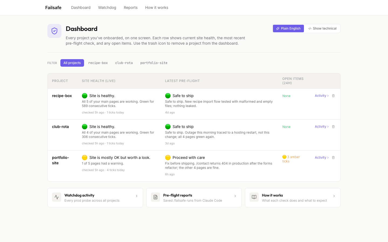Screen dimensions: 388x242
Task: Filter dashboard by club-rota
Action: click(124, 63)
